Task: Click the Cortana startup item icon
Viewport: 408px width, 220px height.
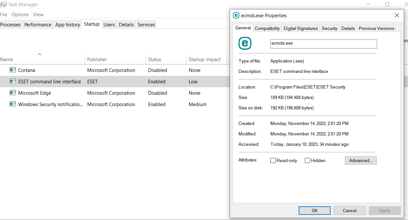Action: coord(13,70)
